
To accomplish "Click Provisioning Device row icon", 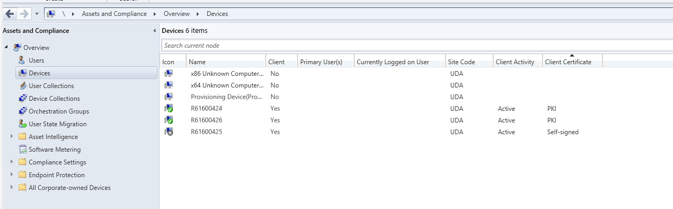I will coord(169,97).
